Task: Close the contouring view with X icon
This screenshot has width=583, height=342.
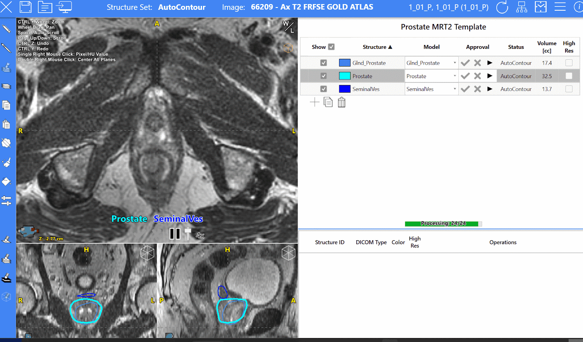Action: pos(6,7)
